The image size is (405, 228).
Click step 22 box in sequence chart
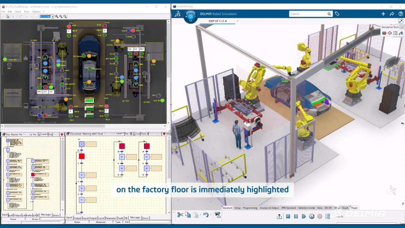click(122, 168)
